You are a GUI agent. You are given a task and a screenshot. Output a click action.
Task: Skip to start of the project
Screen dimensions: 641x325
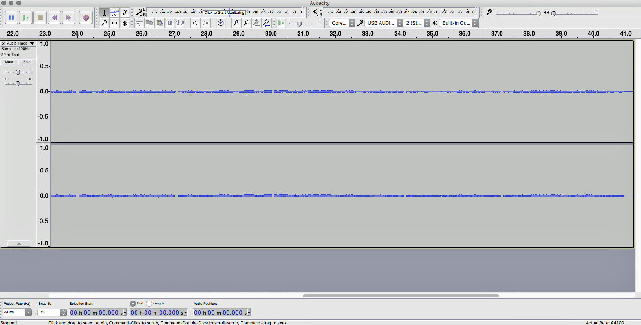(54, 18)
